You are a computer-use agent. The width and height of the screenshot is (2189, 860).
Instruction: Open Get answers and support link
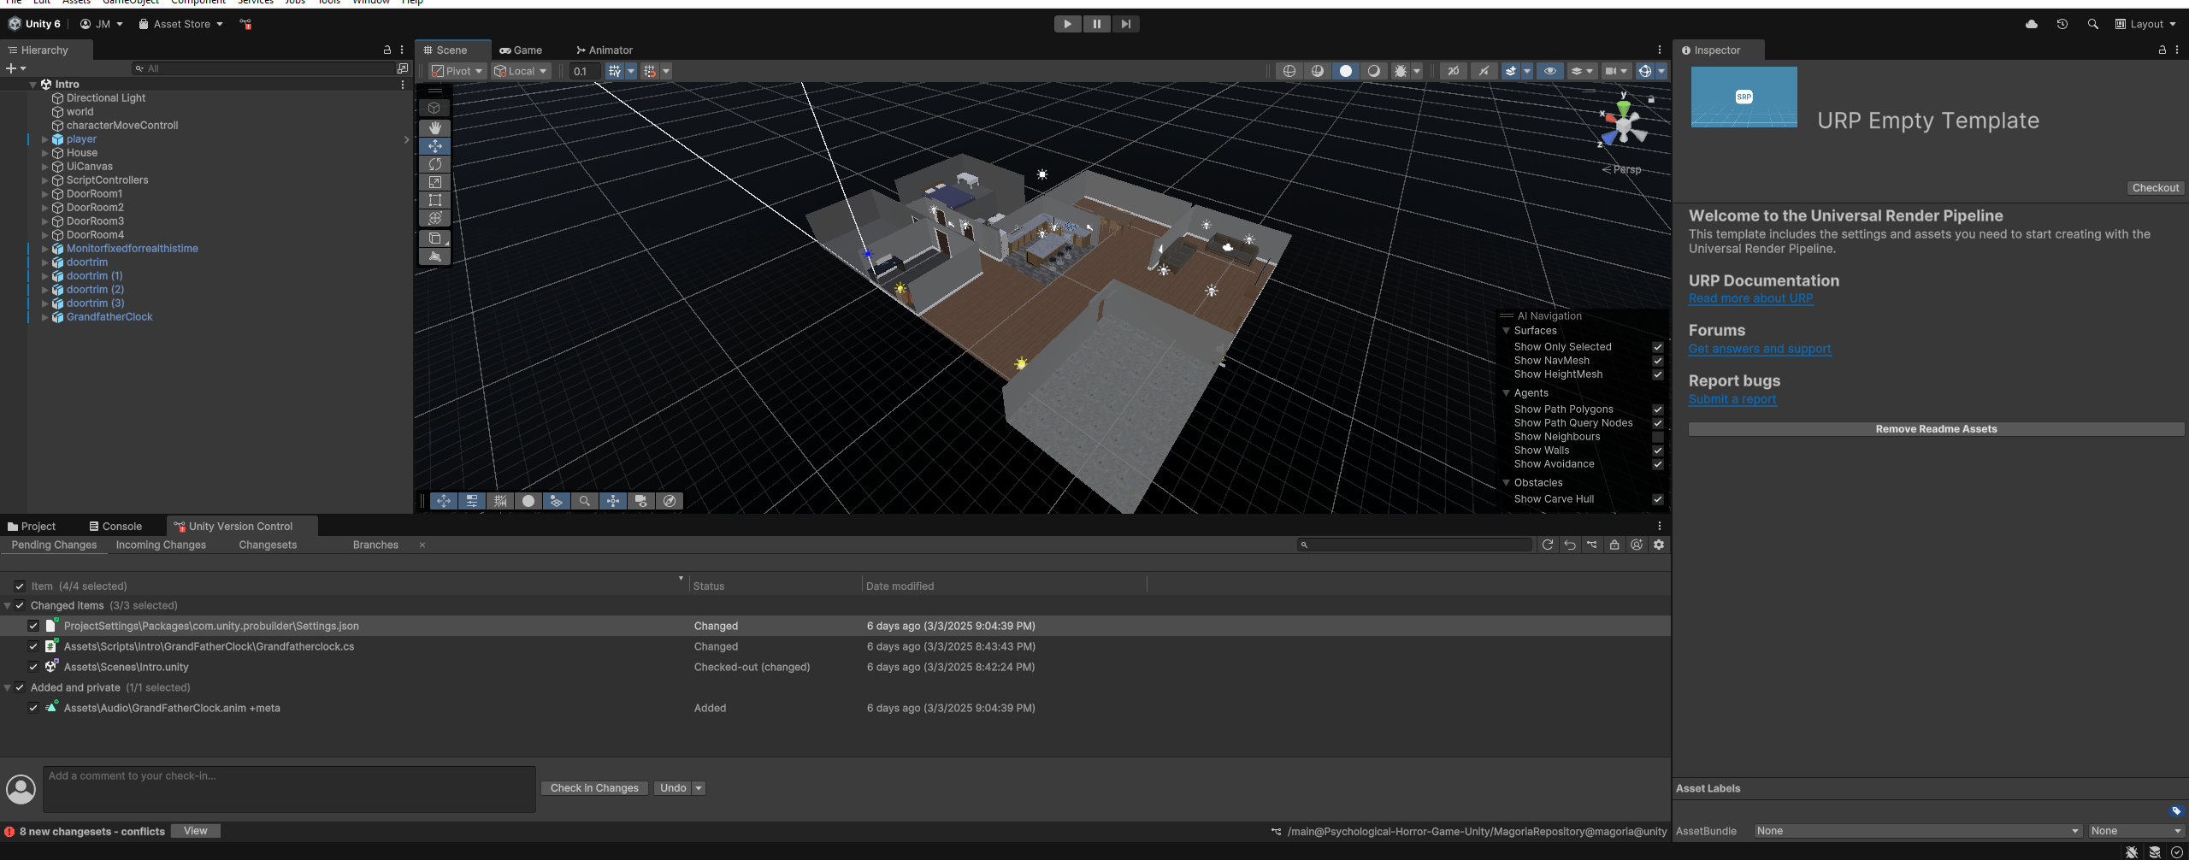pyautogui.click(x=1760, y=349)
